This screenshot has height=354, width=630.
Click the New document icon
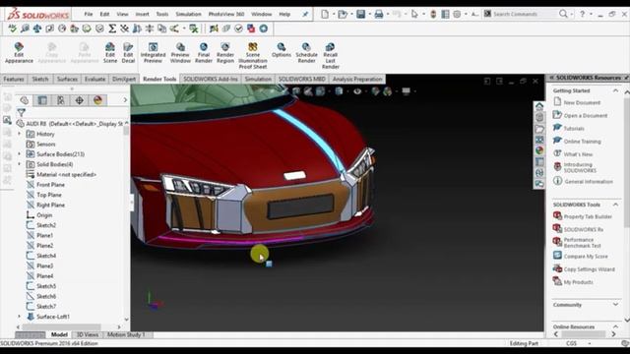[325, 15]
